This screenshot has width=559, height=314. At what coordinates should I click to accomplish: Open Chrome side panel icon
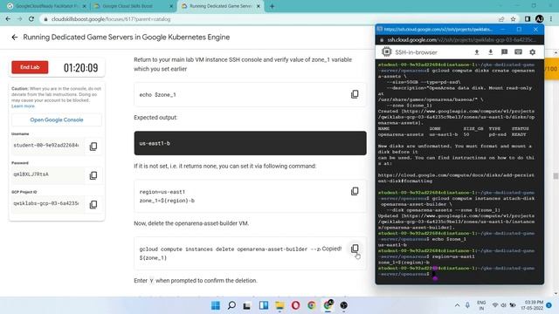click(528, 19)
